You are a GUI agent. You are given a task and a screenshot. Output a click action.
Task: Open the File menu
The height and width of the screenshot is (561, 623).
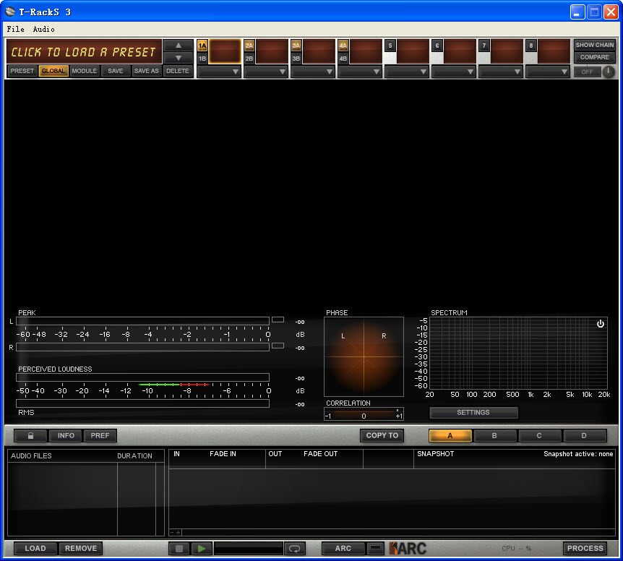click(15, 29)
